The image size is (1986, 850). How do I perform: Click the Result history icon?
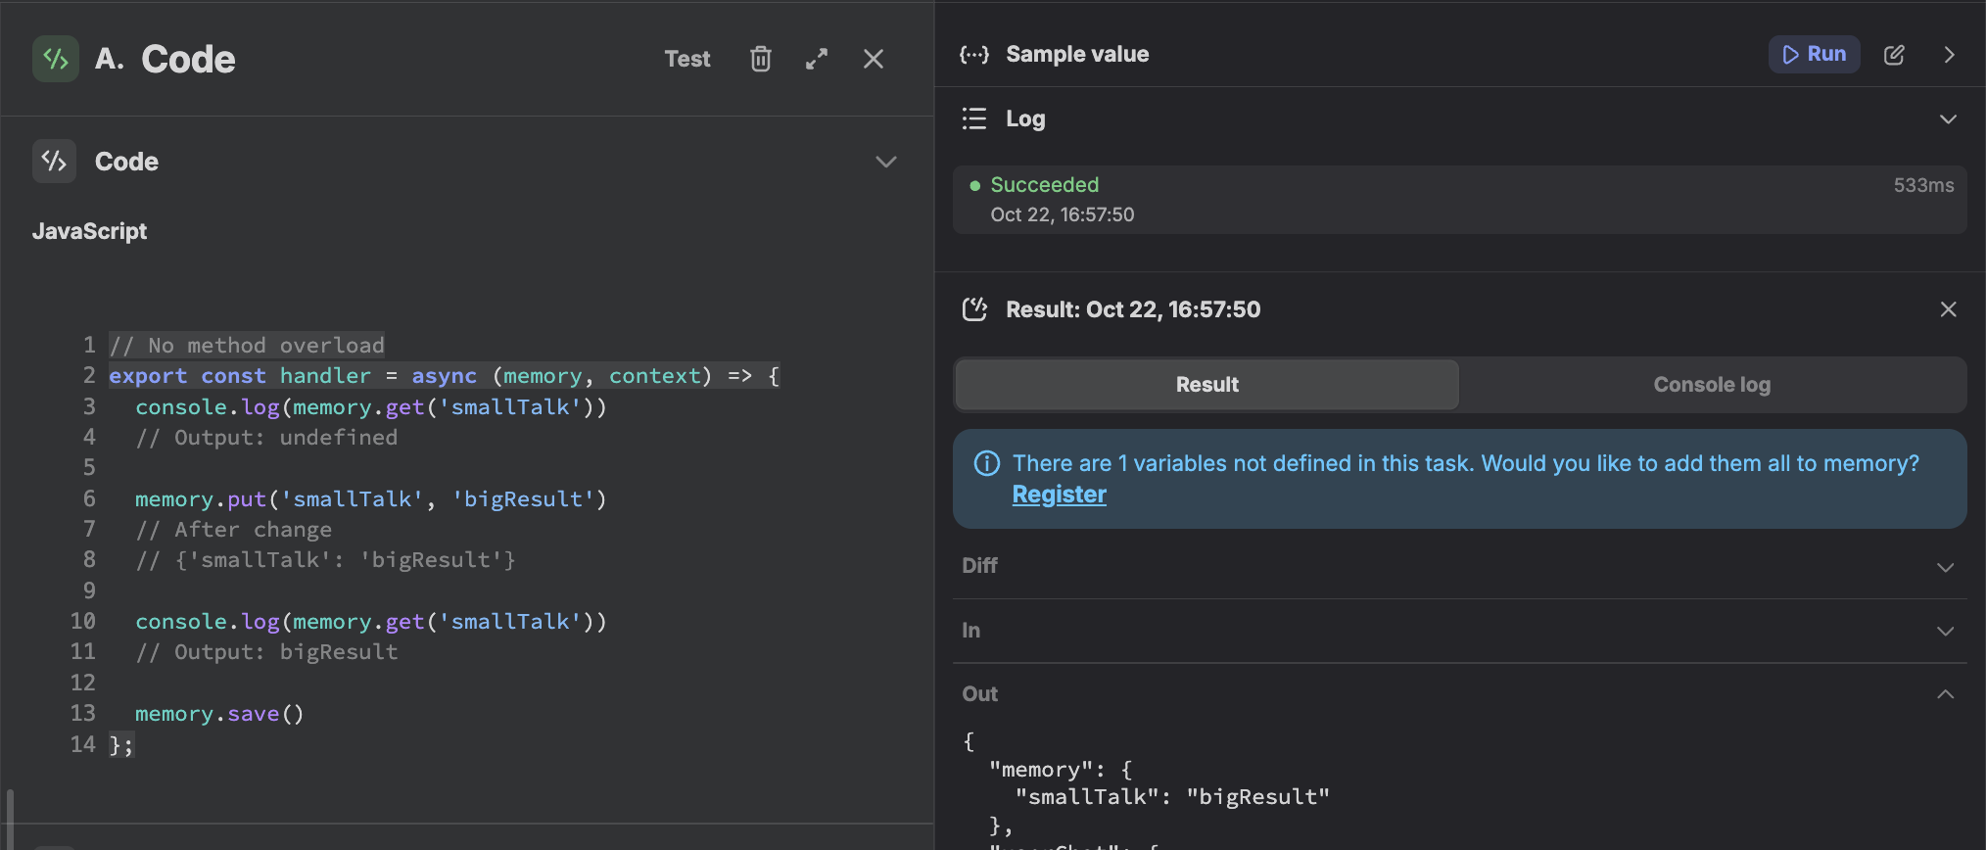coord(974,309)
